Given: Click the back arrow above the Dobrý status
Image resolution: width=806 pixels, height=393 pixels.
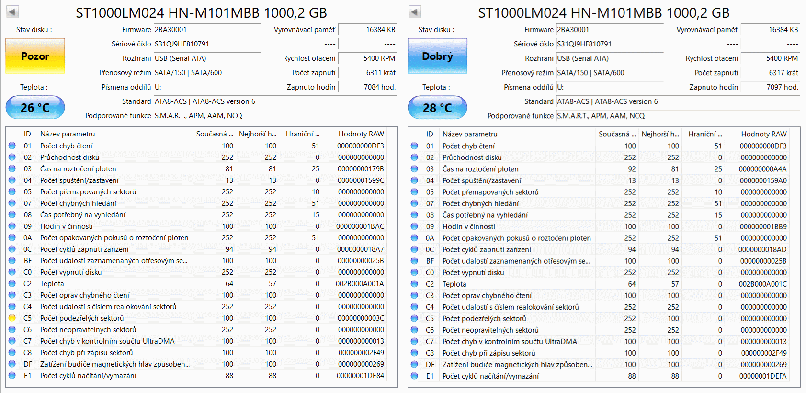Looking at the screenshot, I should click(415, 12).
